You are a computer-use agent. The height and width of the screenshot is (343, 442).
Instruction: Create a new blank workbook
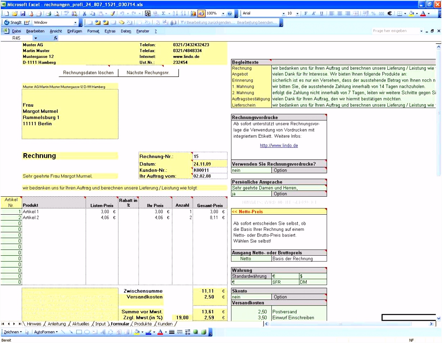click(7, 14)
